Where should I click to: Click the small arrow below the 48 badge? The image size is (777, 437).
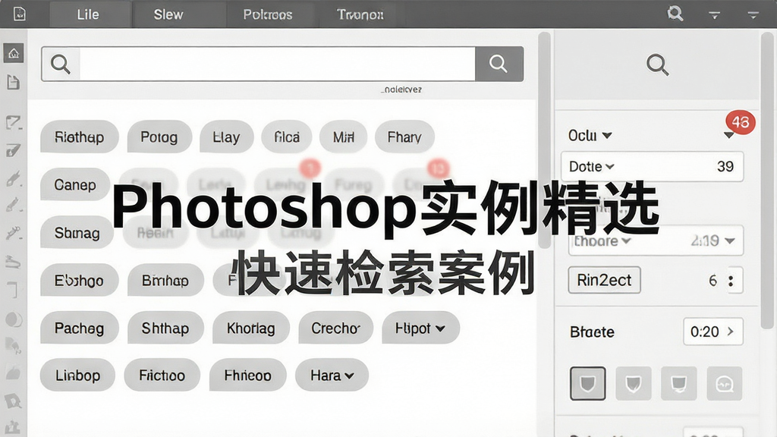[x=728, y=135]
